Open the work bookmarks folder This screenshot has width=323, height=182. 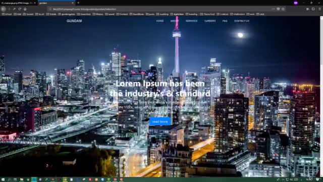tap(250, 14)
